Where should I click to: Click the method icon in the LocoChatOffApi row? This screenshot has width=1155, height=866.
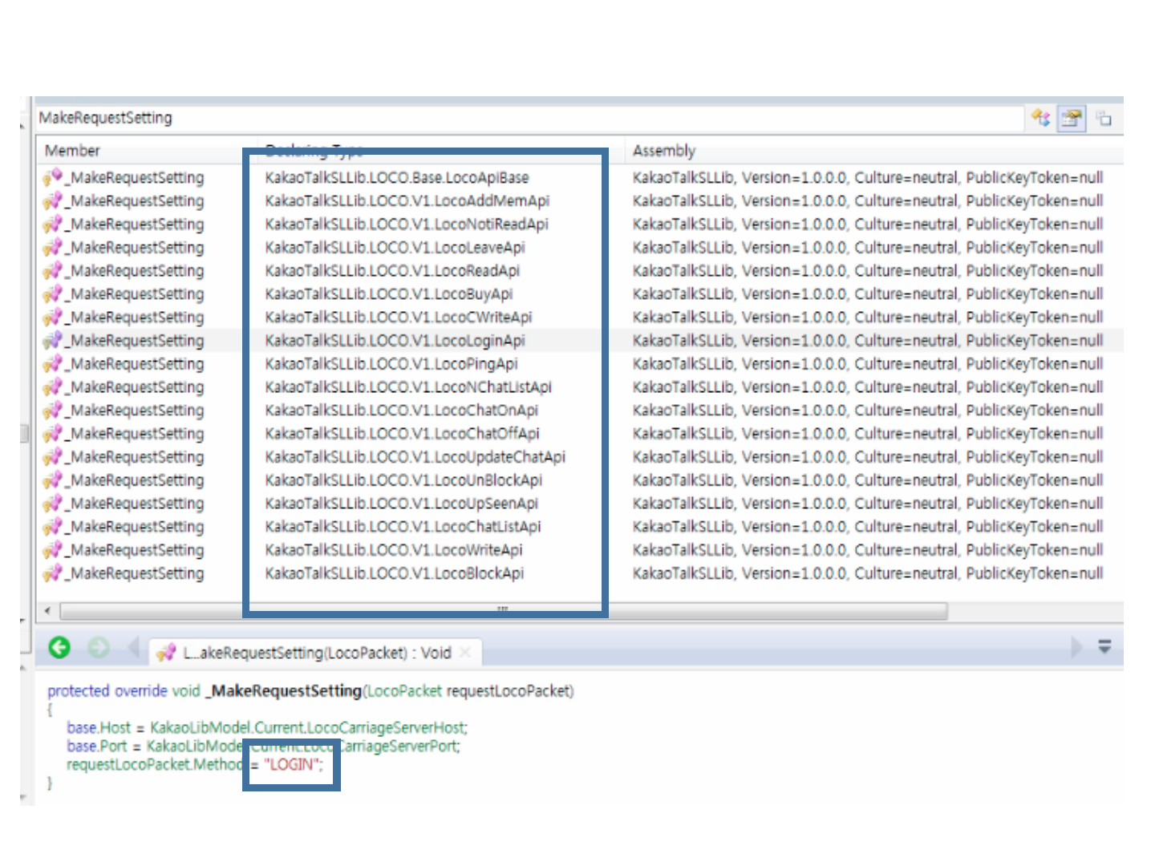click(x=53, y=433)
